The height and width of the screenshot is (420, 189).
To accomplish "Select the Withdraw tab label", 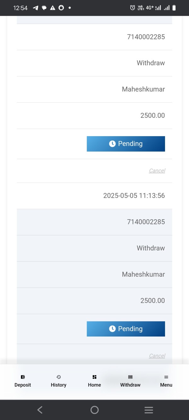I will [130, 385].
